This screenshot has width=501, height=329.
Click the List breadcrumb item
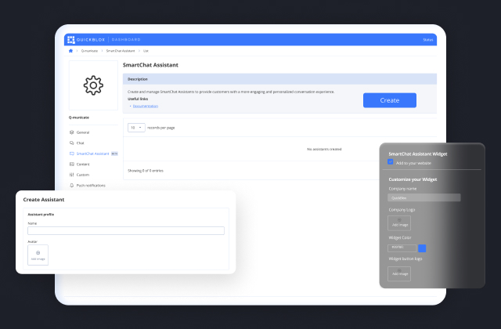[146, 51]
